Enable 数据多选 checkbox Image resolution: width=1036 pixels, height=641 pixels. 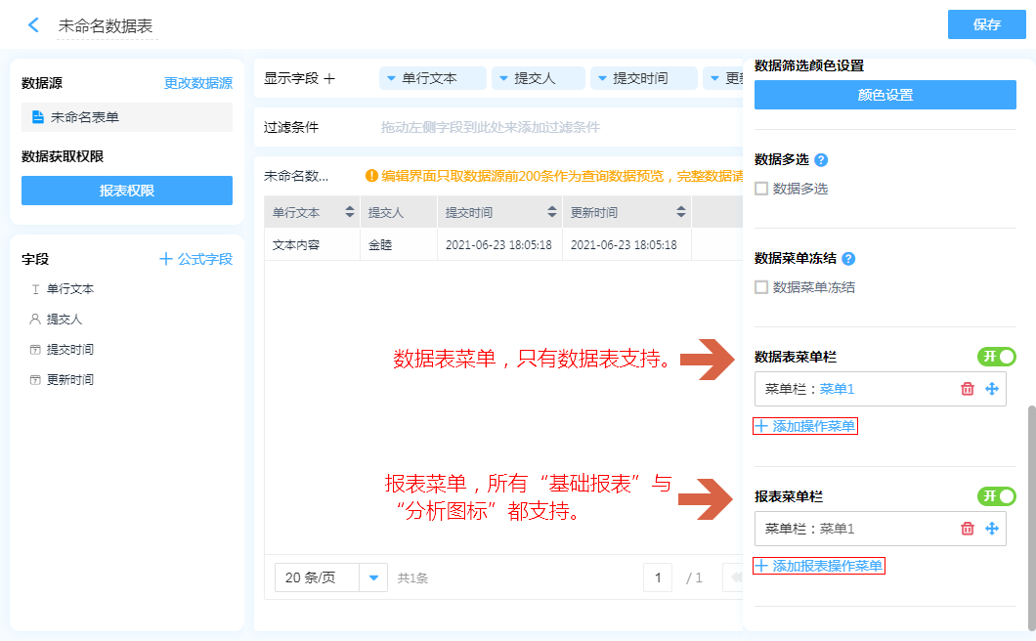[x=761, y=189]
